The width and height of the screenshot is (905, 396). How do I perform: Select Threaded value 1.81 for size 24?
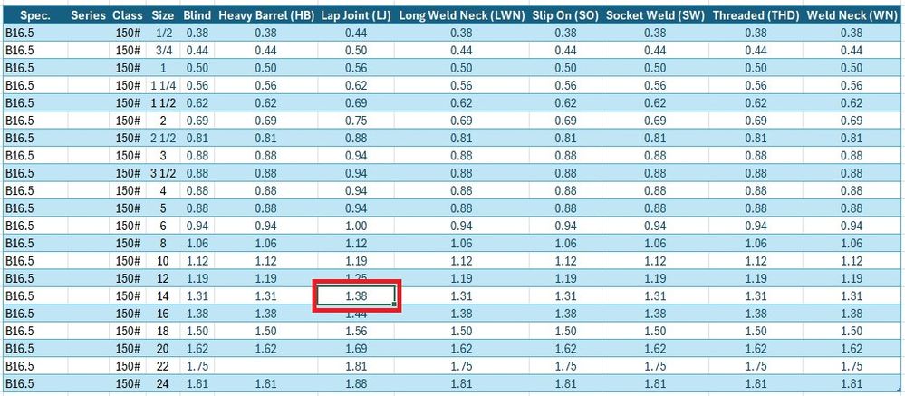coord(756,383)
